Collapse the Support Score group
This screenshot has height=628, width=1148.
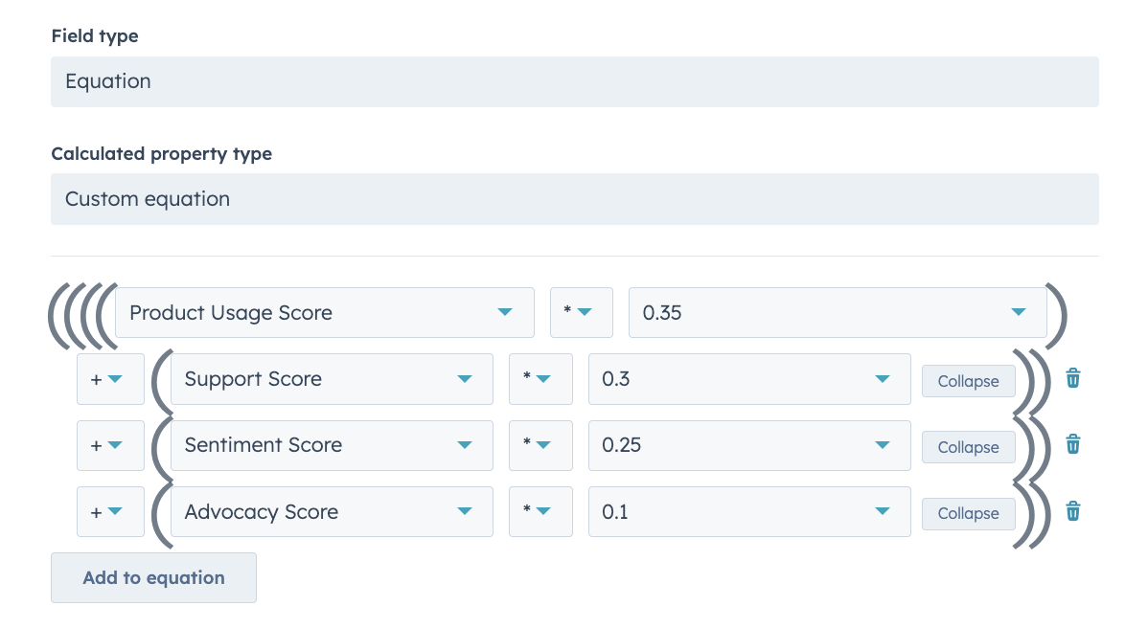coord(968,380)
